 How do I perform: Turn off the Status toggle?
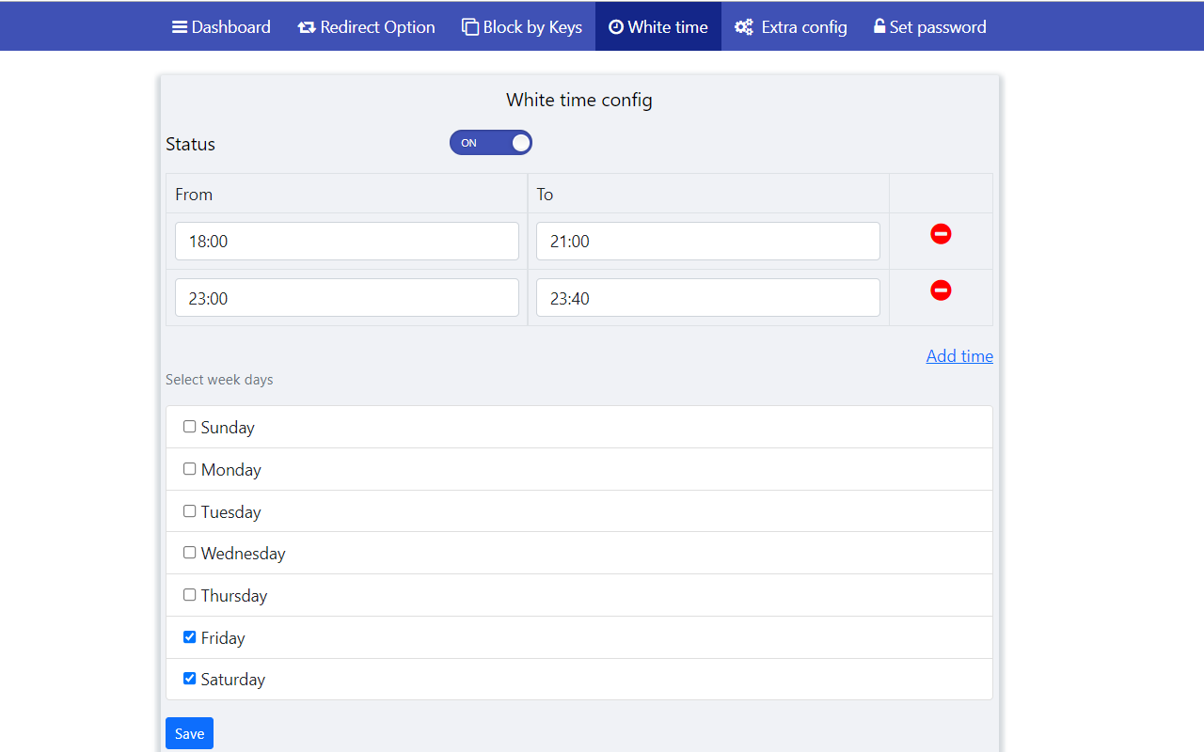(491, 143)
